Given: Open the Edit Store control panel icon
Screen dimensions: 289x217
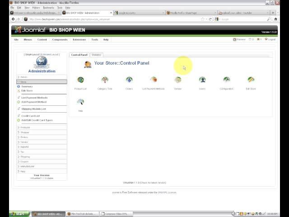Looking at the screenshot, I should click(251, 80).
